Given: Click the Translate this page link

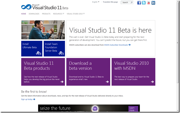Looking at the screenshot, I should [110, 2].
